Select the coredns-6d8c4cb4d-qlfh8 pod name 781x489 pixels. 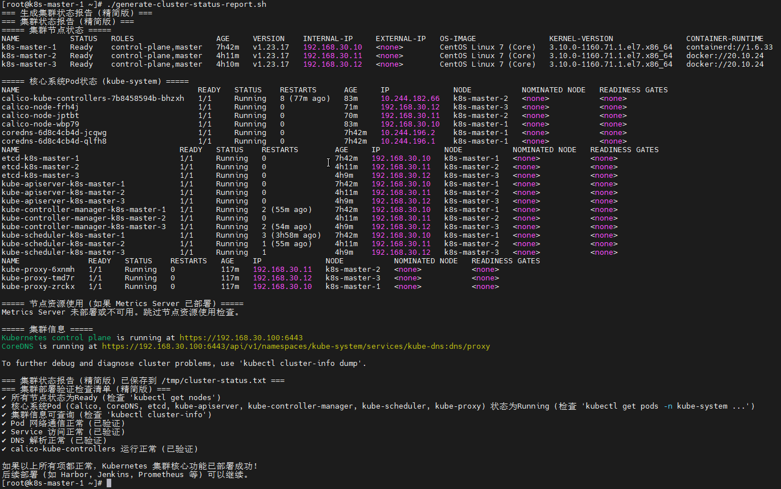click(54, 141)
